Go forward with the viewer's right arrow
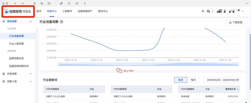Viewport: 251px width, 103px height. 22,3
